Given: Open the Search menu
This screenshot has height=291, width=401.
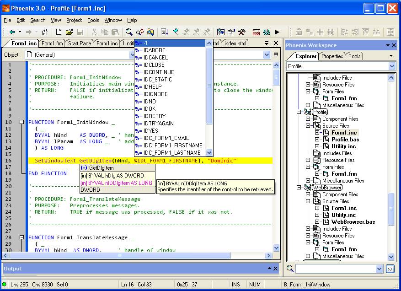Looking at the screenshot, I should [38, 20].
